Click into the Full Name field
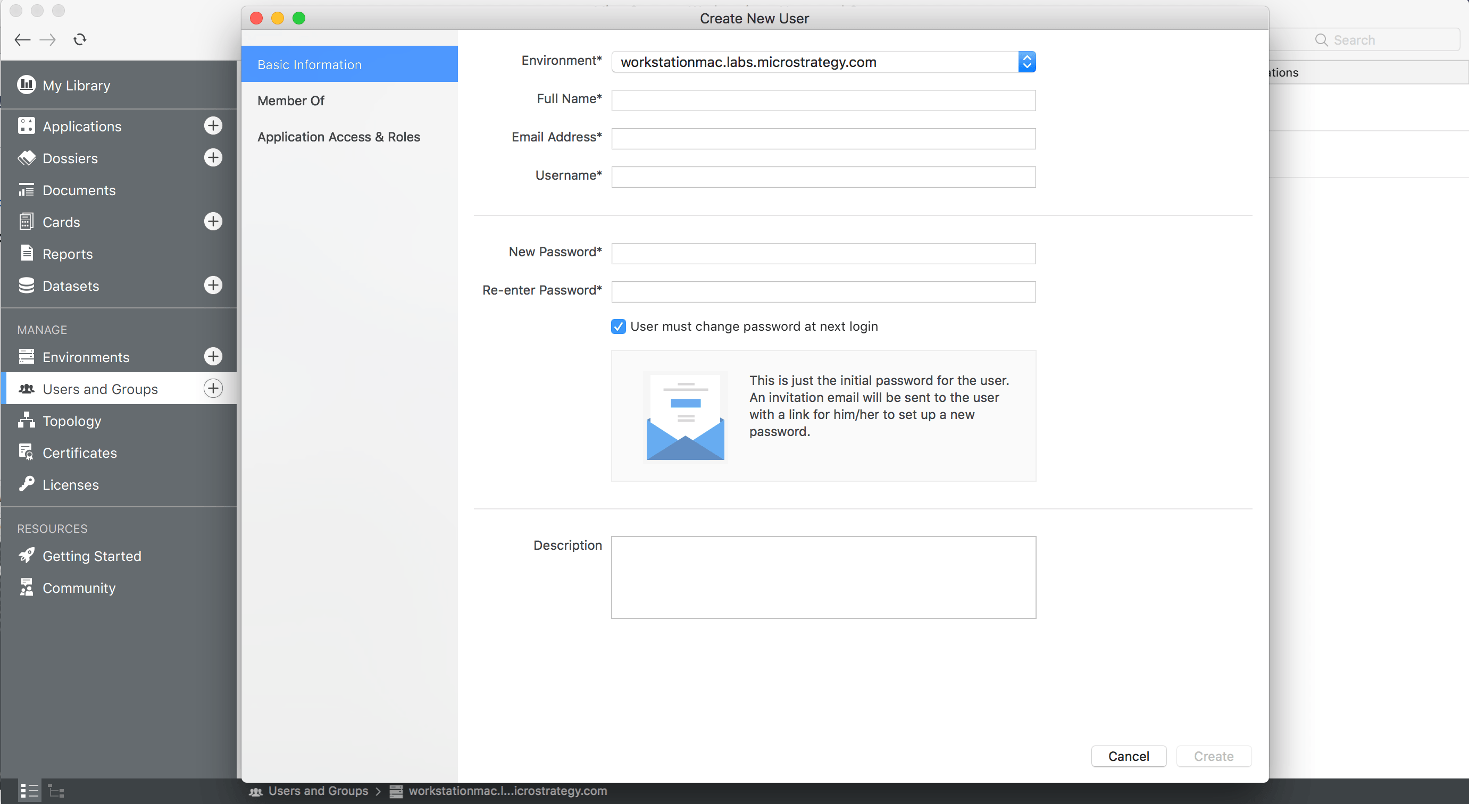The width and height of the screenshot is (1469, 804). click(823, 100)
